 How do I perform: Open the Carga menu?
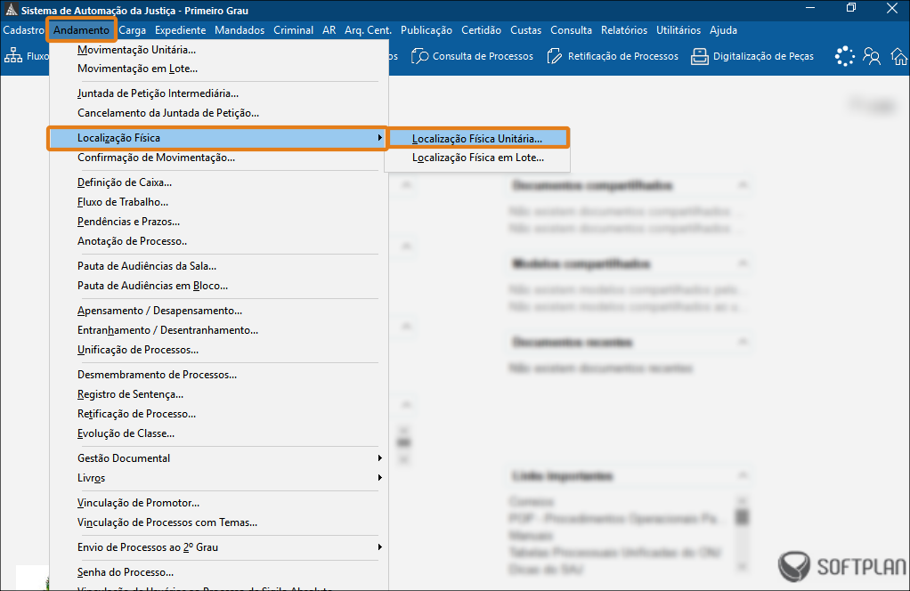133,30
